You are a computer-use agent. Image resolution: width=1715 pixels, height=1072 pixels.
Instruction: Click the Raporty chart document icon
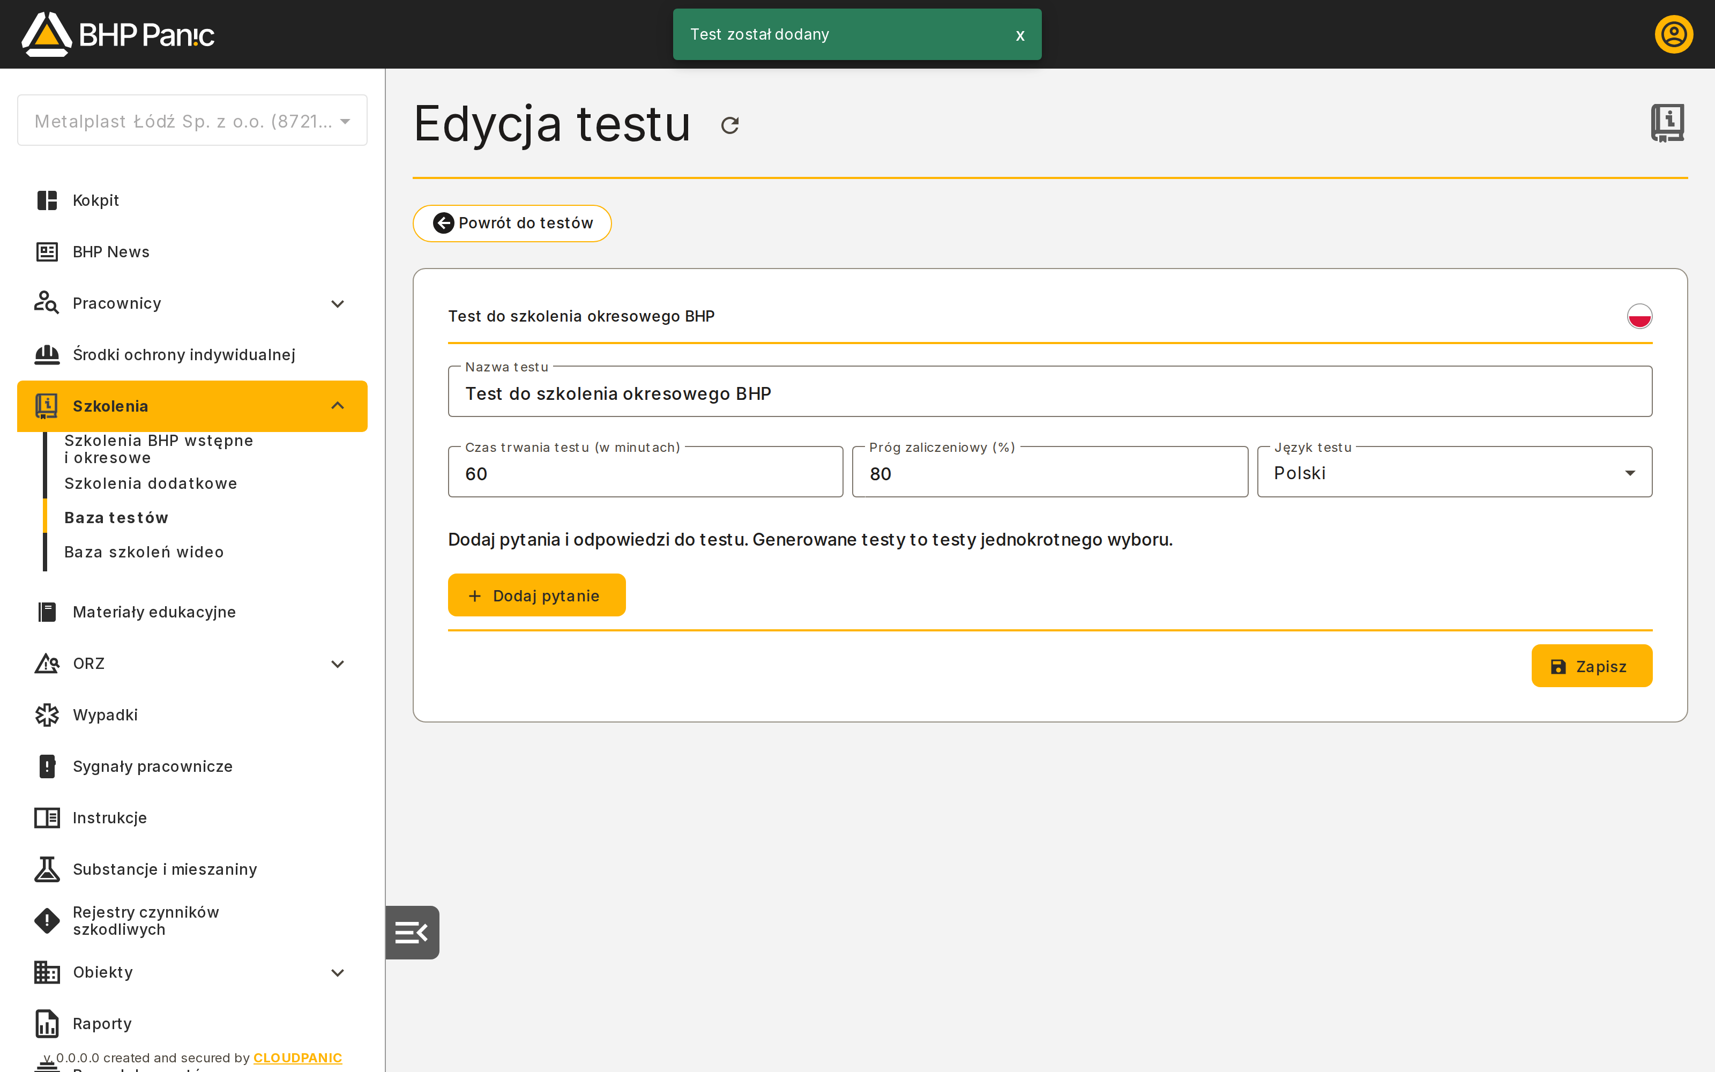click(47, 1024)
